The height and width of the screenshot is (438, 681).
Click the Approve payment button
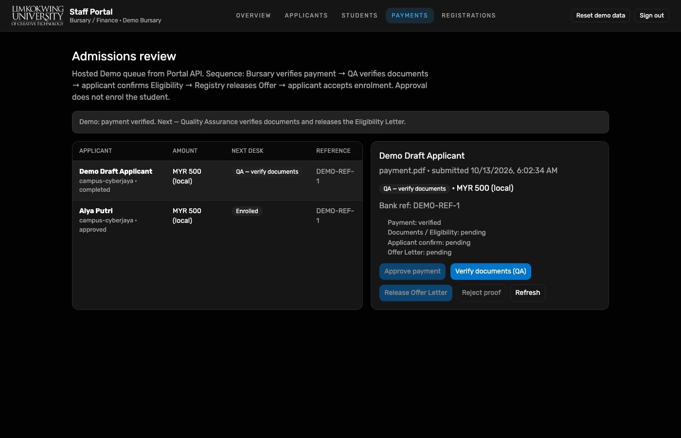(412, 272)
